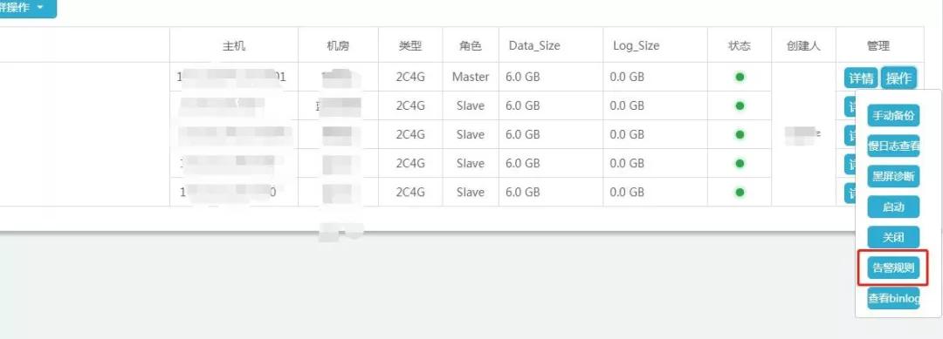The height and width of the screenshot is (339, 943).
Task: Select 慢日志查看 from the operations menu
Action: coord(893,146)
